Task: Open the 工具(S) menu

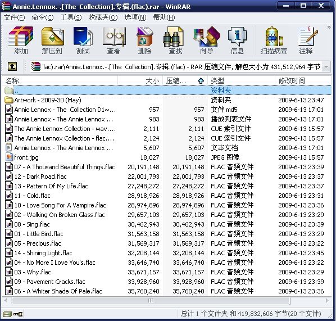Action: pyautogui.click(x=71, y=17)
